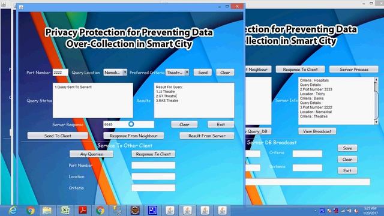The height and width of the screenshot is (216, 384).
Task: Click '3.MAS Theatre' in Results
Action: [167, 101]
